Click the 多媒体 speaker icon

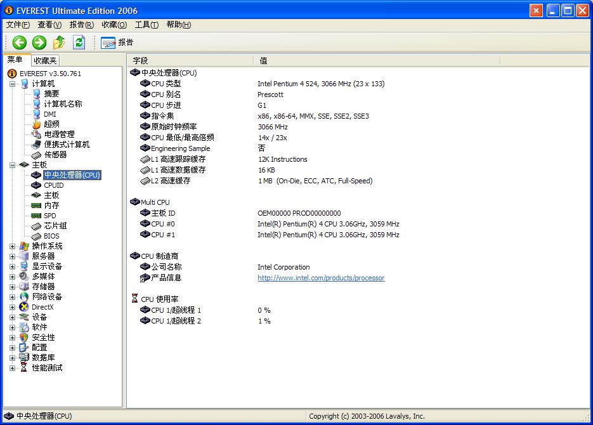pyautogui.click(x=24, y=277)
